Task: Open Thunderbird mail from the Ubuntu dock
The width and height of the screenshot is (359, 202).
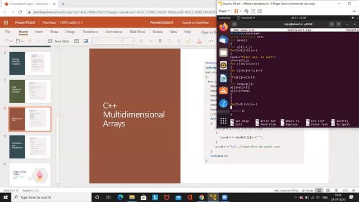Action: [223, 40]
